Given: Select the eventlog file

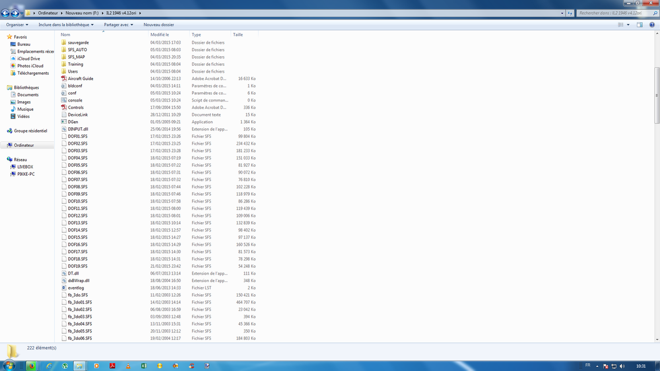Looking at the screenshot, I should pyautogui.click(x=76, y=288).
